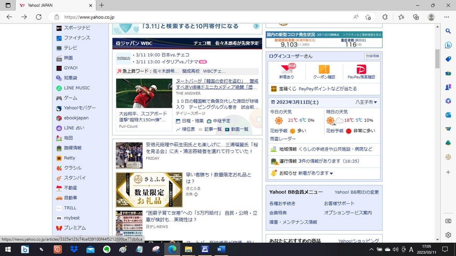The height and width of the screenshot is (256, 456).
Task: Add sidebar app with plus icon
Action: (448, 172)
